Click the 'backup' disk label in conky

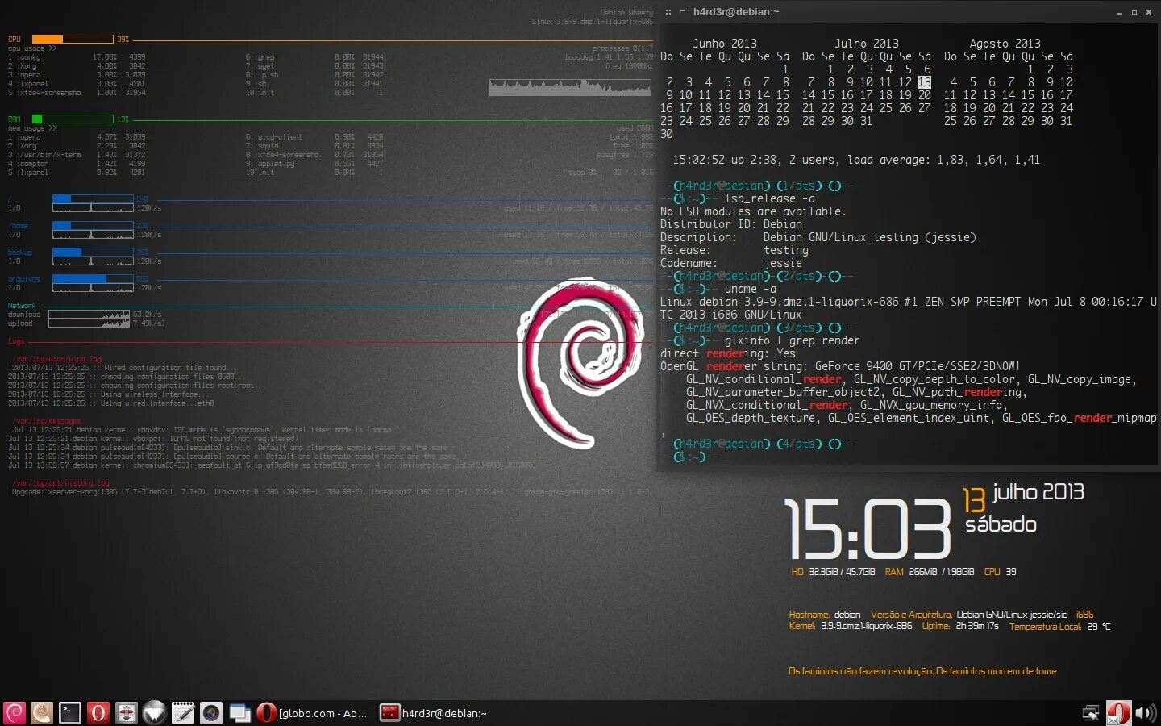coord(20,252)
